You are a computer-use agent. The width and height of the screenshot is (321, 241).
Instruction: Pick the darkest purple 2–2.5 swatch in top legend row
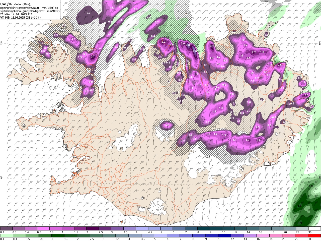click(x=93, y=228)
